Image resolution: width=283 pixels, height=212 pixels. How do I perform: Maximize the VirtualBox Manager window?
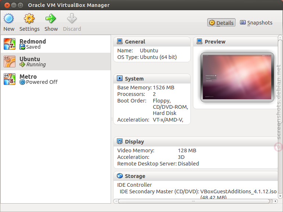(20, 5)
